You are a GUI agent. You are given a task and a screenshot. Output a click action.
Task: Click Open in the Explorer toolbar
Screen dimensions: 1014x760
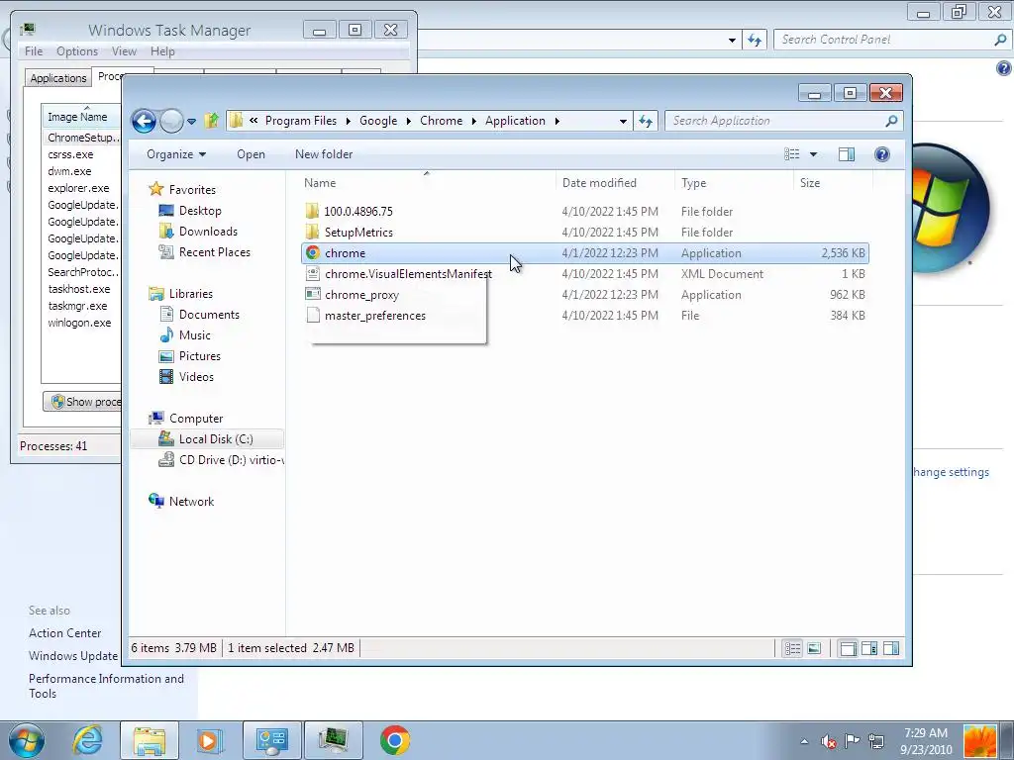point(251,154)
